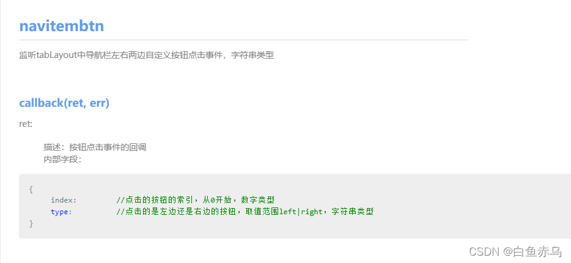Click the callback(ret, err) heading
This screenshot has width=571, height=263.
pyautogui.click(x=64, y=103)
